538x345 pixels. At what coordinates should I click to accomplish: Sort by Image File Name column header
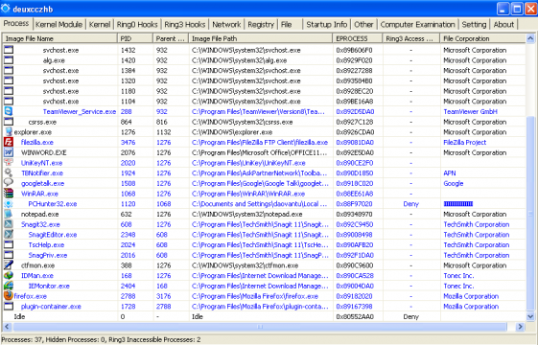[60, 38]
